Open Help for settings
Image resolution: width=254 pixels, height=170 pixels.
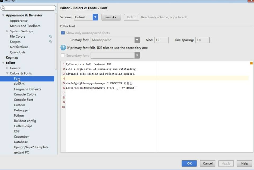point(244,163)
